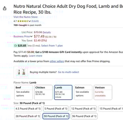
Task: Choose the 12 Pound (Pack of 1) size
Action: click(83, 109)
